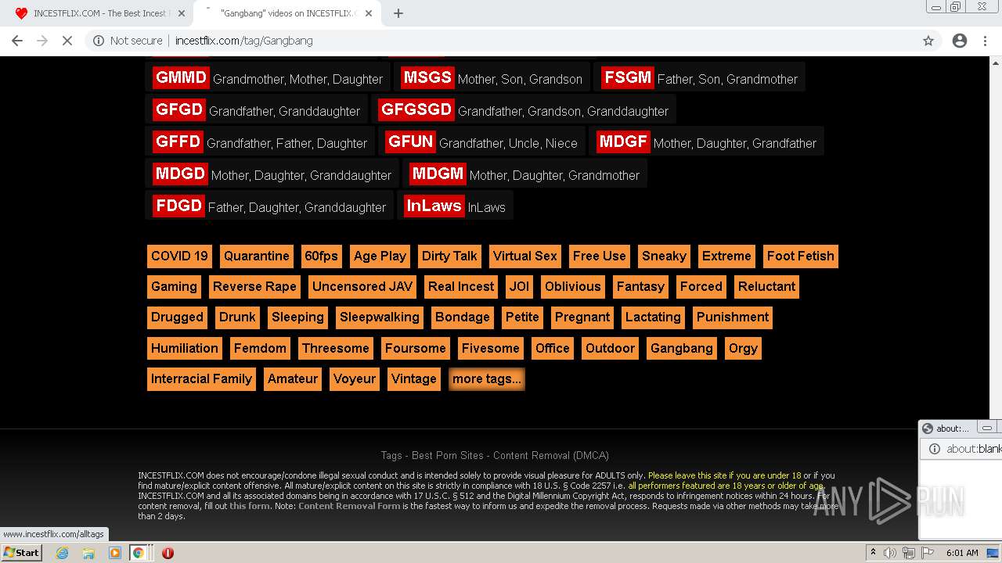The height and width of the screenshot is (563, 1002).
Task: Close the first tab with heart favicon
Action: 182,13
